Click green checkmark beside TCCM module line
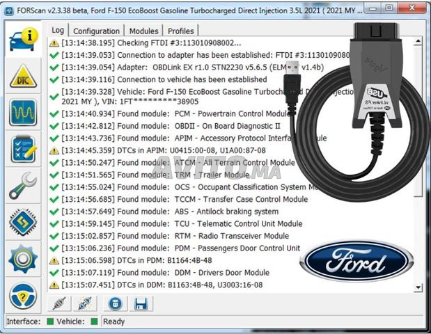Image resolution: width=431 pixels, height=334 pixels. point(54,199)
